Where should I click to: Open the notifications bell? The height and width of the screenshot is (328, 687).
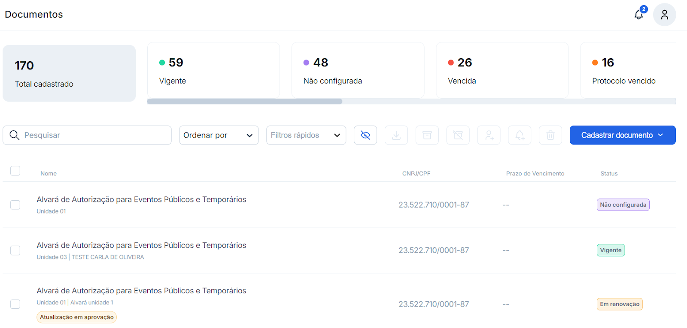639,15
